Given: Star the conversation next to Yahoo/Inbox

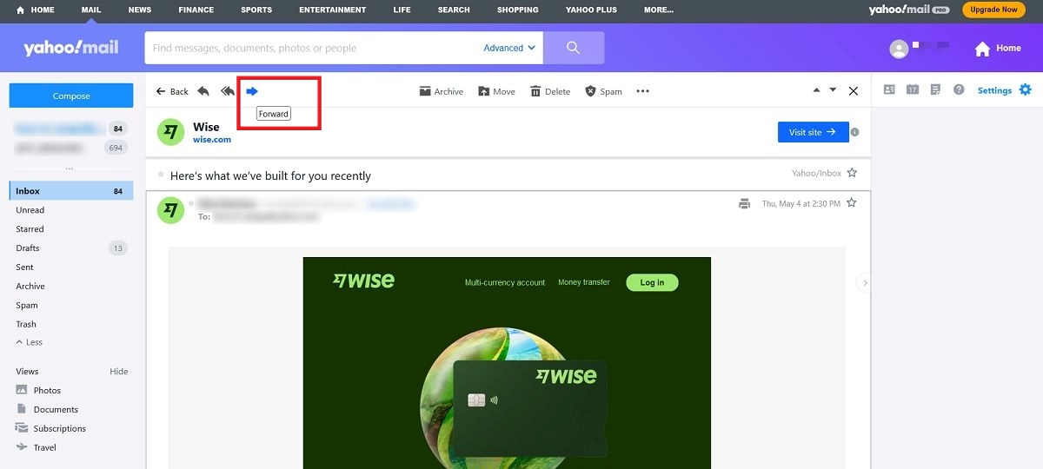Looking at the screenshot, I should pyautogui.click(x=852, y=174).
